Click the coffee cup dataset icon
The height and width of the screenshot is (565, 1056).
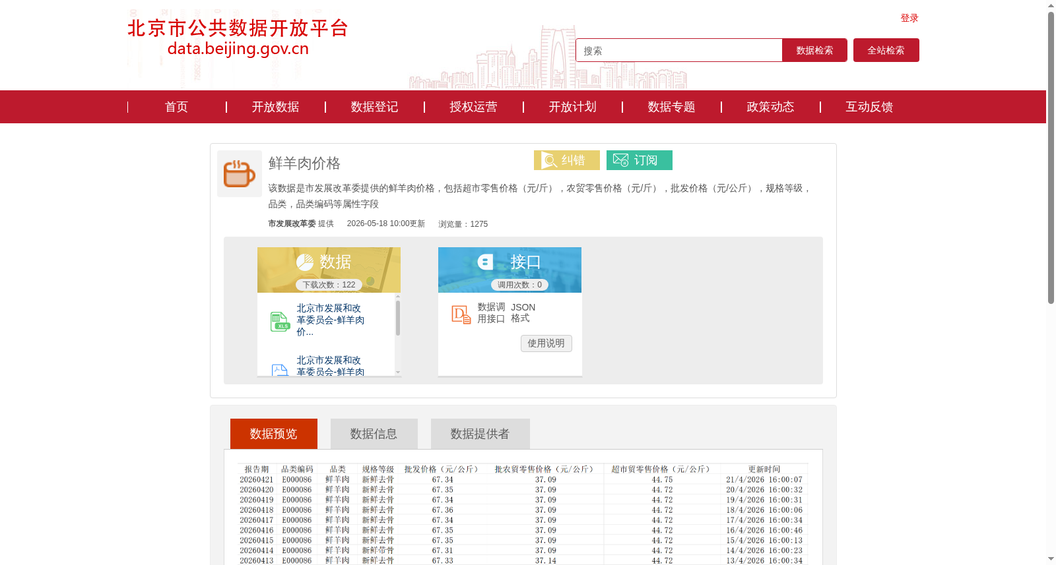click(240, 174)
